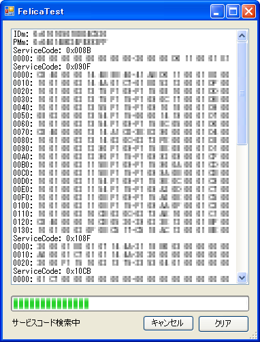This screenshot has width=260, height=342.
Task: Click the row address '0130:'
Action: pyautogui.click(x=23, y=230)
